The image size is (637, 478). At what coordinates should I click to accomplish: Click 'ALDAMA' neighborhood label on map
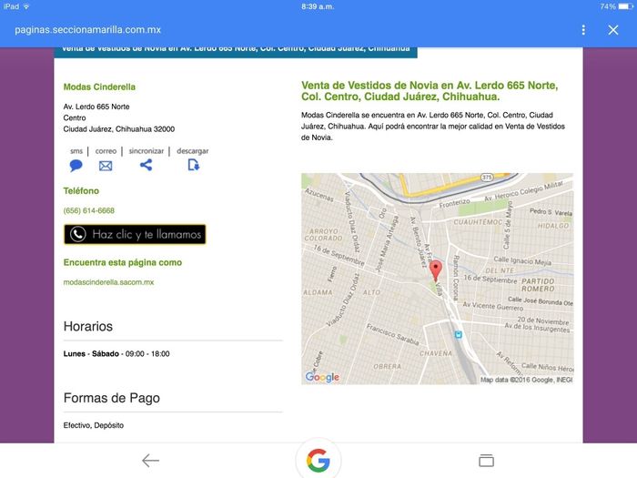[x=318, y=292]
